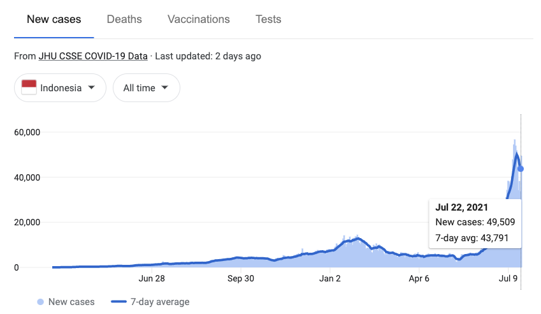Click the Jan 2 peak on the chart

358,238
